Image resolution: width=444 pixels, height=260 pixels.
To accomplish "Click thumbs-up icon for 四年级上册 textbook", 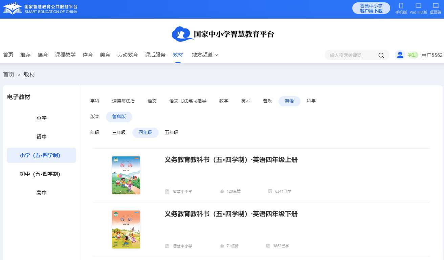I will pyautogui.click(x=222, y=191).
